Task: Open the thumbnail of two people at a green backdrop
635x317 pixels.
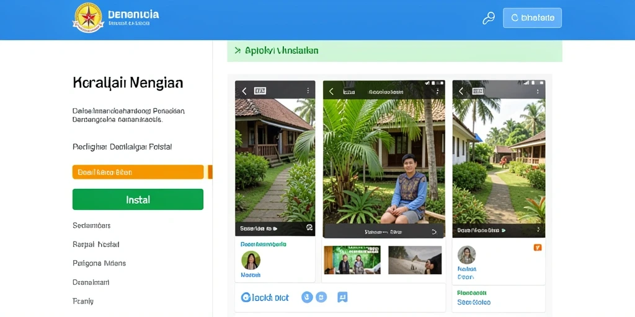Action: click(x=352, y=260)
